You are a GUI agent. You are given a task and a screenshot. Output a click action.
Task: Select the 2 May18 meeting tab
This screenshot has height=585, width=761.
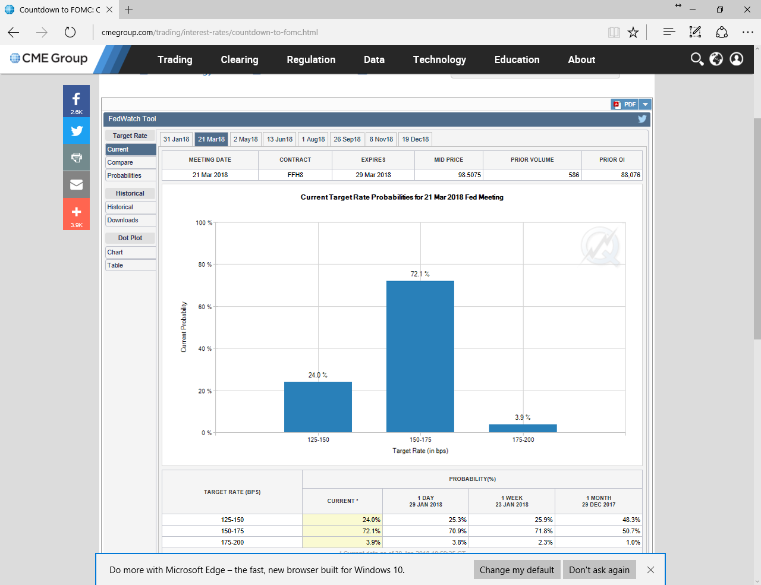[x=246, y=139]
